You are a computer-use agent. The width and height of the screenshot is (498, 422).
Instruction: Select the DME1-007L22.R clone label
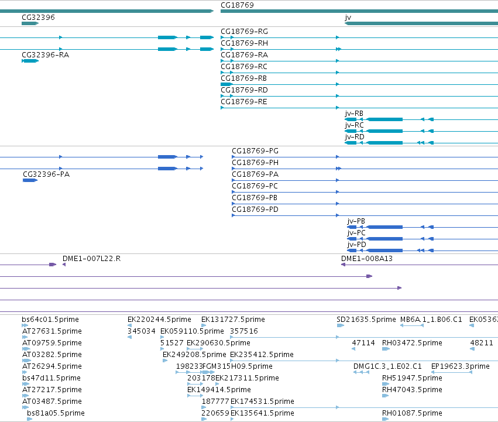(x=91, y=259)
